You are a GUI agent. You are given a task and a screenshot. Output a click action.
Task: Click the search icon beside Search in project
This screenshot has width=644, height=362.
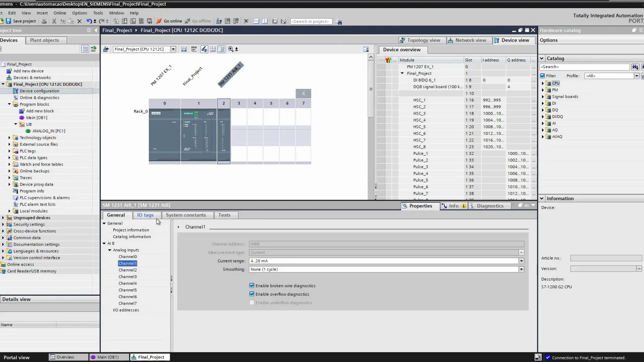[x=339, y=21]
